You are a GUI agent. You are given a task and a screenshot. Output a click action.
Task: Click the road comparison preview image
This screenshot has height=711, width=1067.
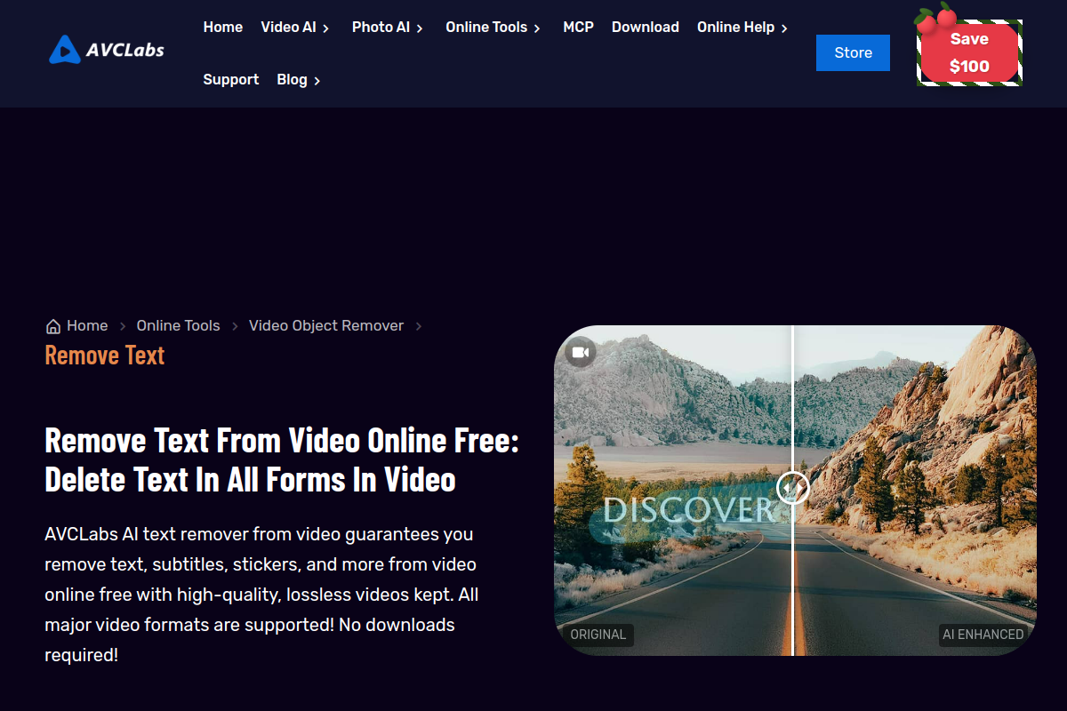795,491
